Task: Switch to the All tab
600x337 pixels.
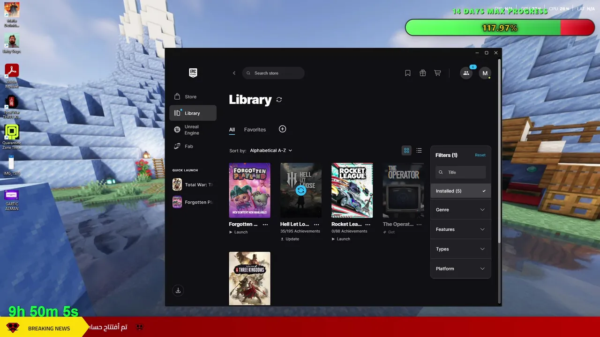Action: point(232,130)
